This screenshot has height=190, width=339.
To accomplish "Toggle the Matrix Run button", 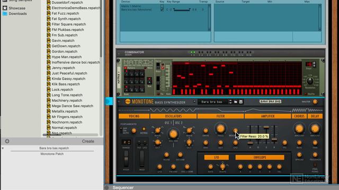I will tap(149, 81).
